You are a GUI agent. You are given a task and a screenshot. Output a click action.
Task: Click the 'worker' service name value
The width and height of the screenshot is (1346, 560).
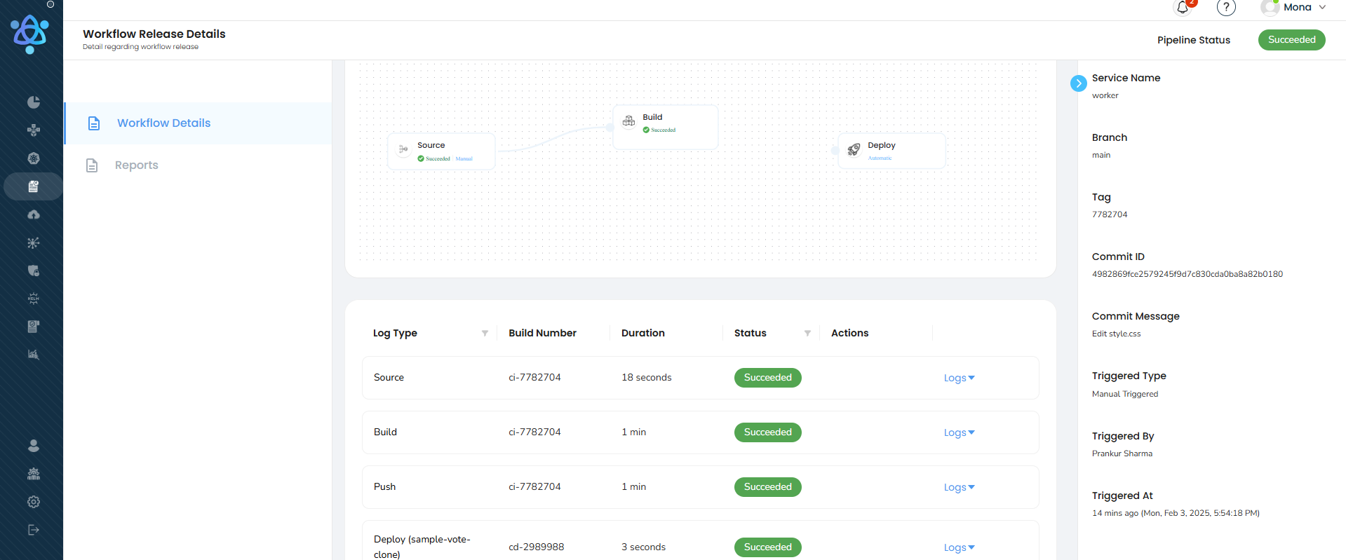(1105, 95)
